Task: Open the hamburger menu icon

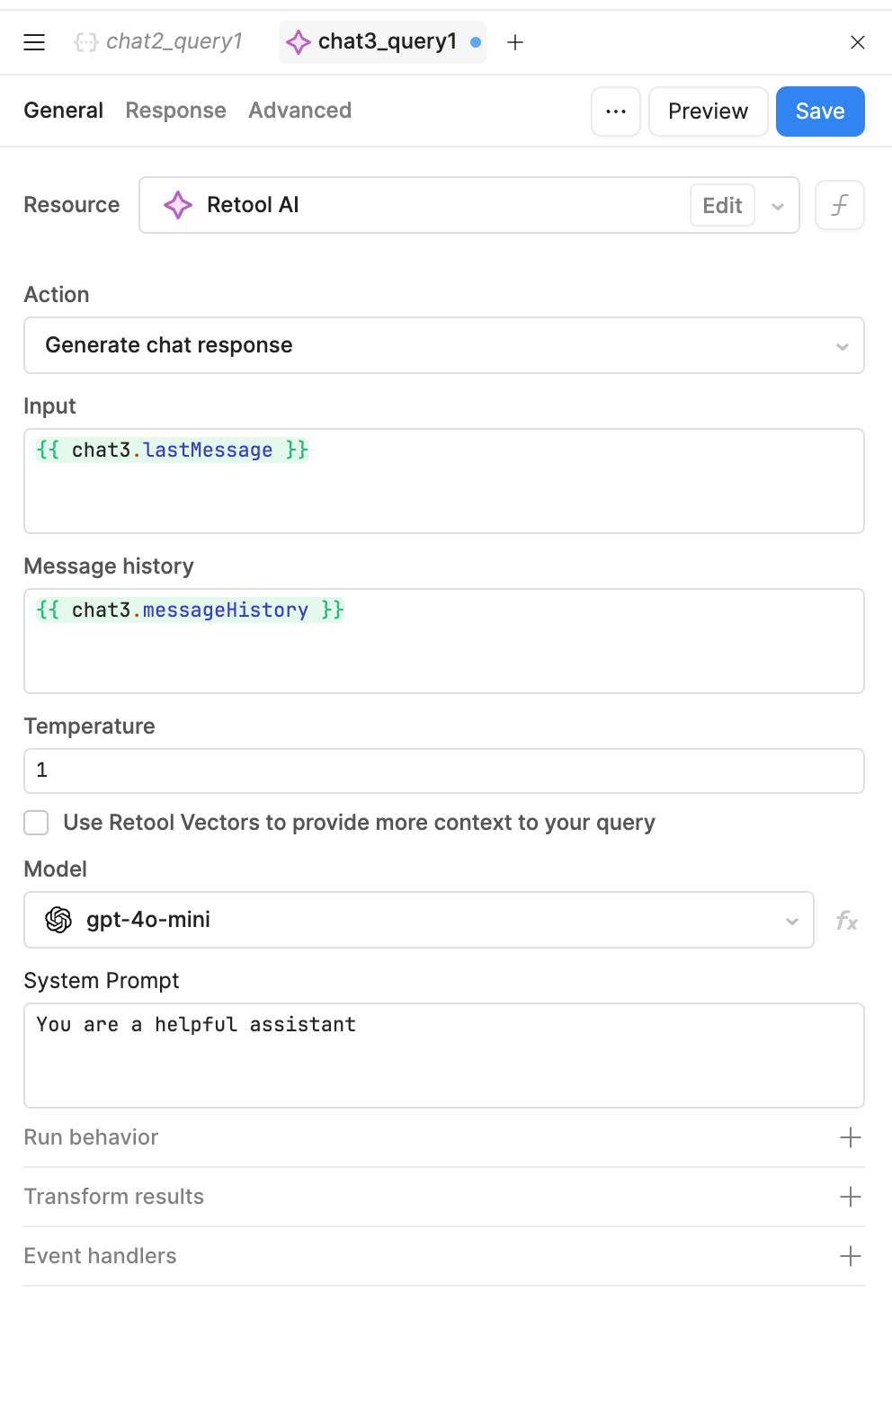Action: point(34,42)
